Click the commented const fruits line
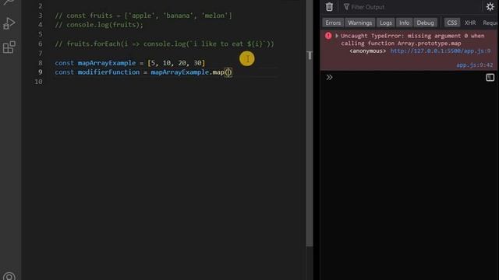Viewport: 499px width, 280px height. (x=143, y=16)
